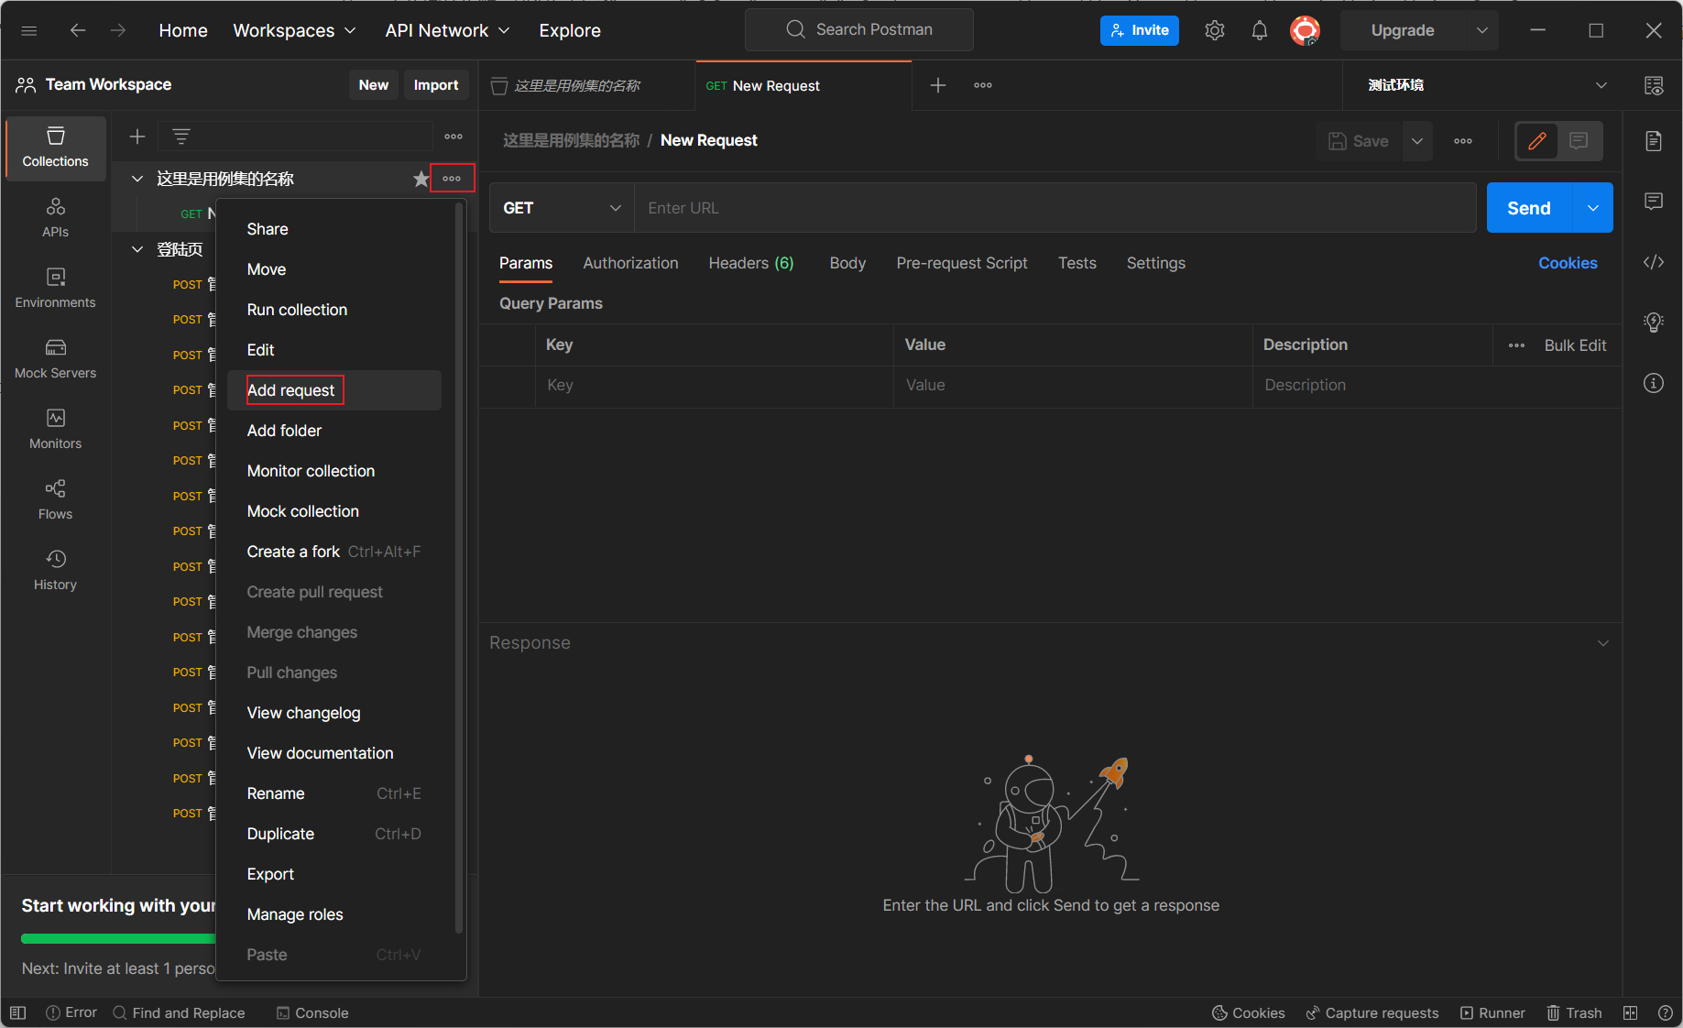The height and width of the screenshot is (1028, 1683).
Task: Click the notifications bell icon
Action: (1260, 30)
